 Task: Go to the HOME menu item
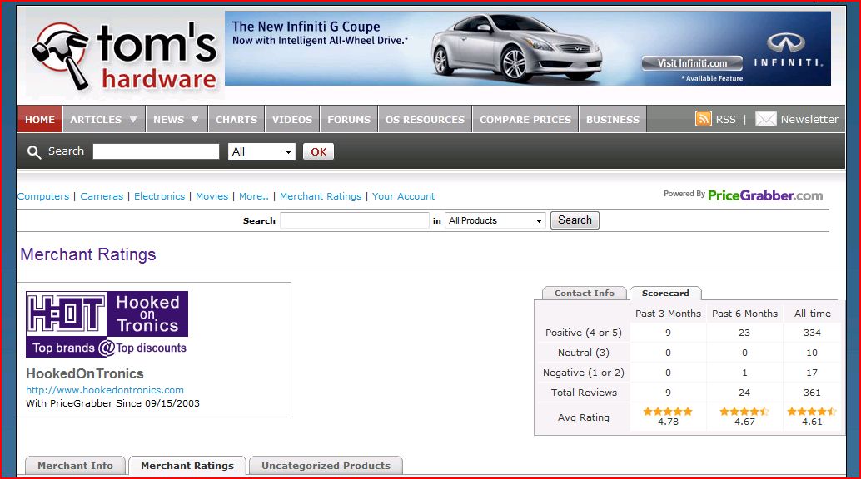point(40,119)
